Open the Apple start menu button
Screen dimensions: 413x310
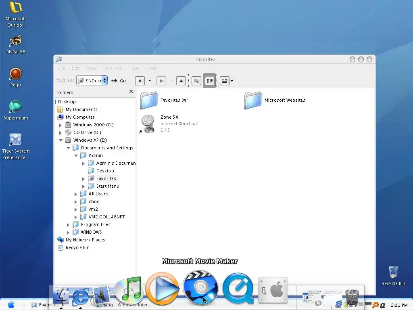tap(11, 305)
